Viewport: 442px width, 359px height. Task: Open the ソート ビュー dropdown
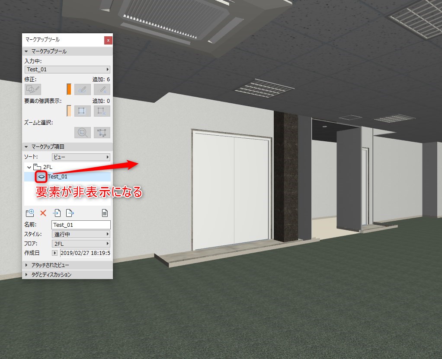[x=81, y=157]
